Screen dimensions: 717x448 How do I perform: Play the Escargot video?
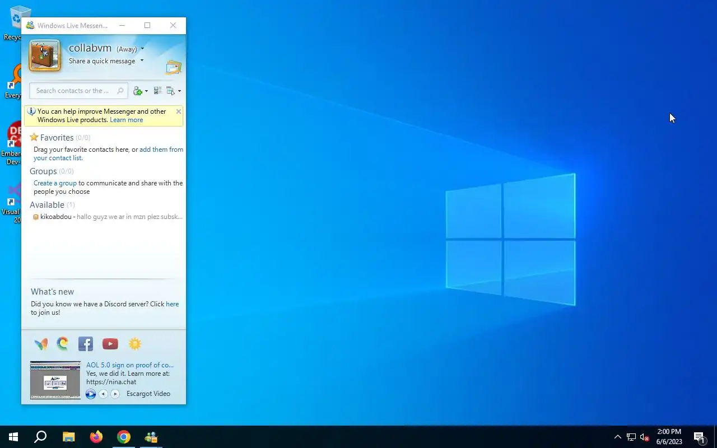(91, 394)
